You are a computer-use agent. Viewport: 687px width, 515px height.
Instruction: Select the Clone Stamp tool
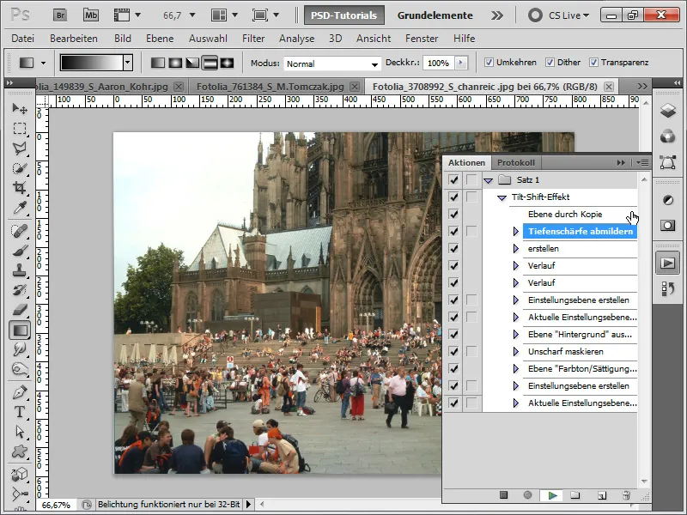tap(19, 270)
